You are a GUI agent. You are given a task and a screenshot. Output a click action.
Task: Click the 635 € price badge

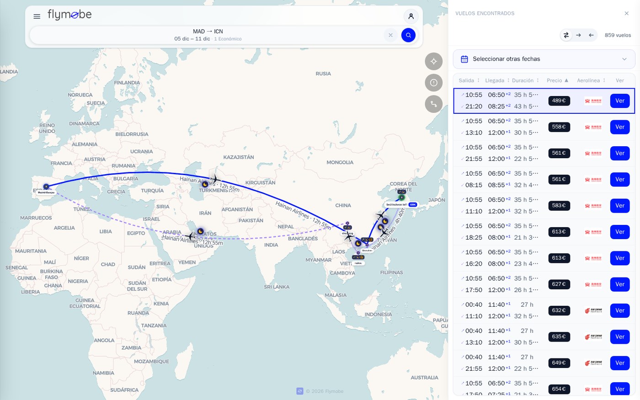(x=559, y=336)
